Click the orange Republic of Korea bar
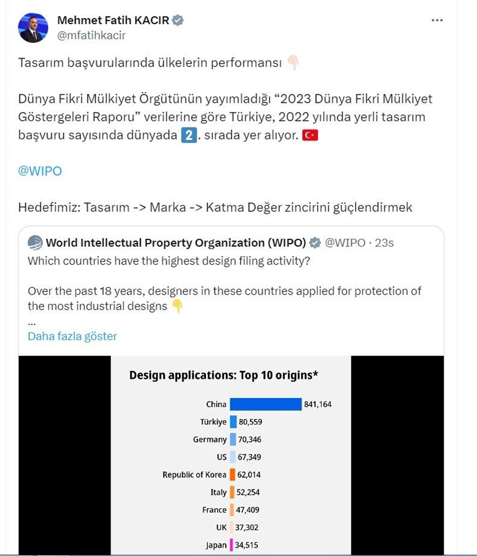The width and height of the screenshot is (477, 556). [x=232, y=474]
